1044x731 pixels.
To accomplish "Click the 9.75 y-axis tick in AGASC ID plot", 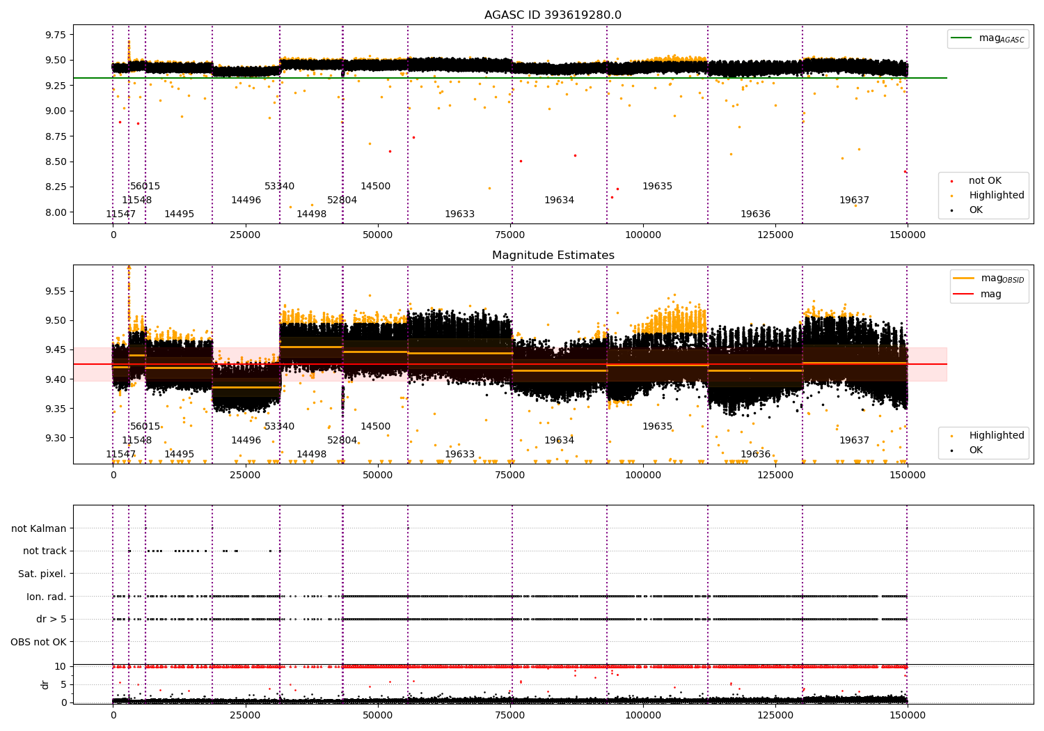I will click(x=56, y=36).
